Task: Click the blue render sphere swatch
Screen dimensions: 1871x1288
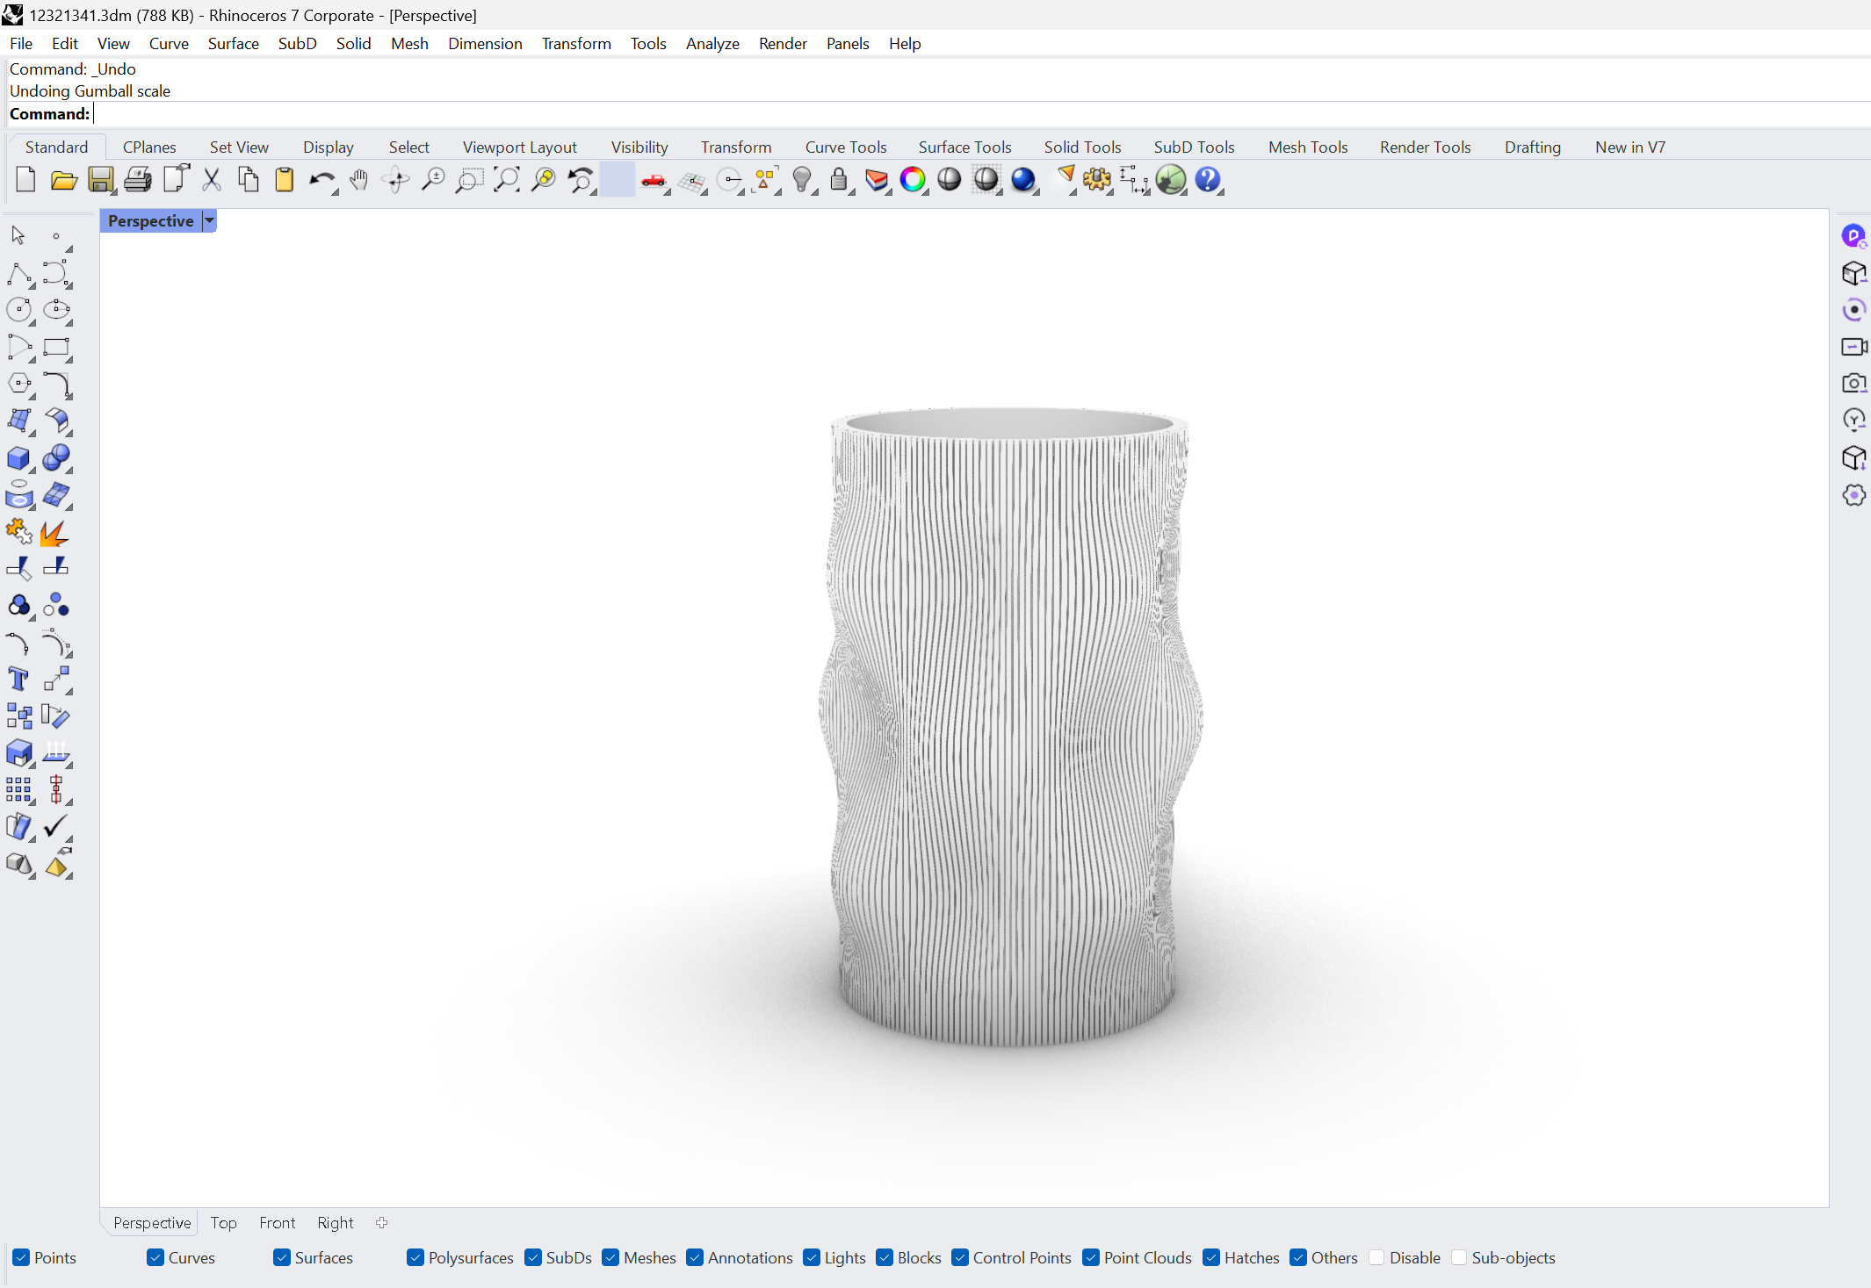Action: click(x=1022, y=180)
